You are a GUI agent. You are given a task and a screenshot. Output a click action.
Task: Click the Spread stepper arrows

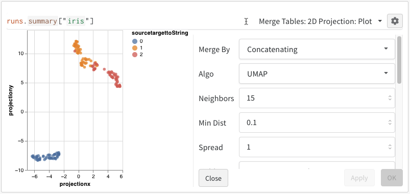click(390, 147)
